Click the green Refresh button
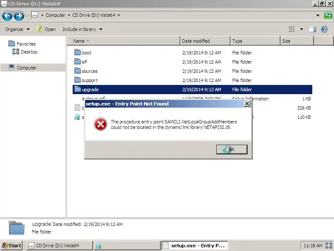The image size is (334, 251). (x=328, y=15)
